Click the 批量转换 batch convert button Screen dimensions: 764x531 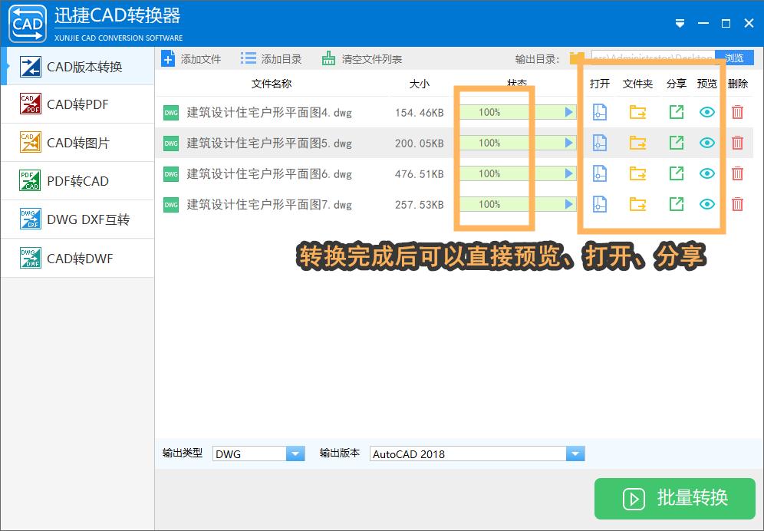coord(674,499)
